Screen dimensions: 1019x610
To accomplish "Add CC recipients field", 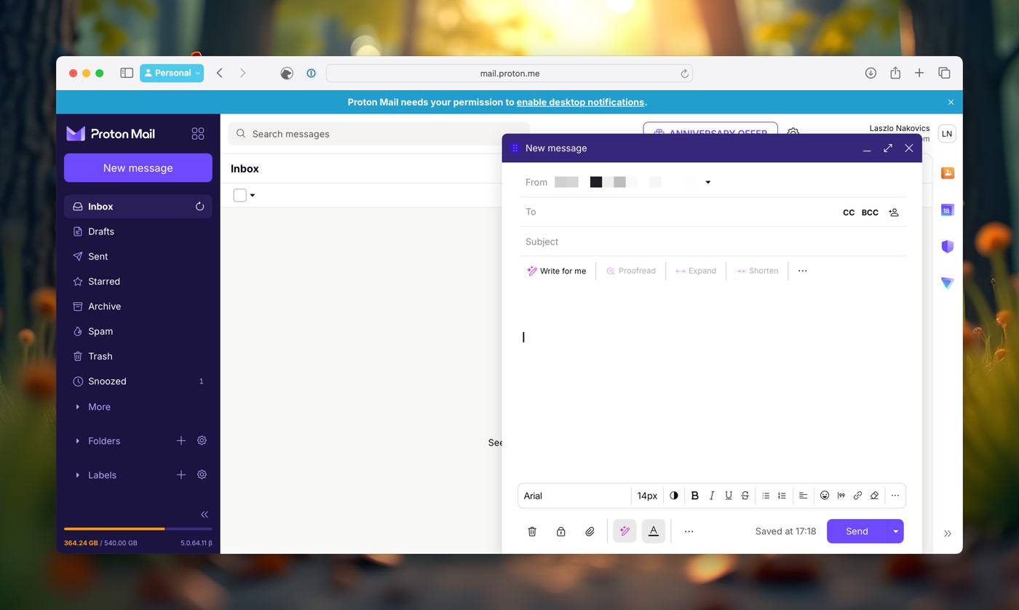I will click(x=849, y=213).
